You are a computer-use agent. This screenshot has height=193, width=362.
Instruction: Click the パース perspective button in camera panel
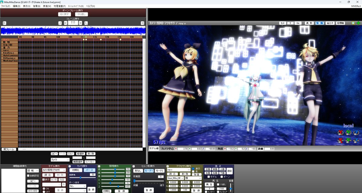[90, 169]
